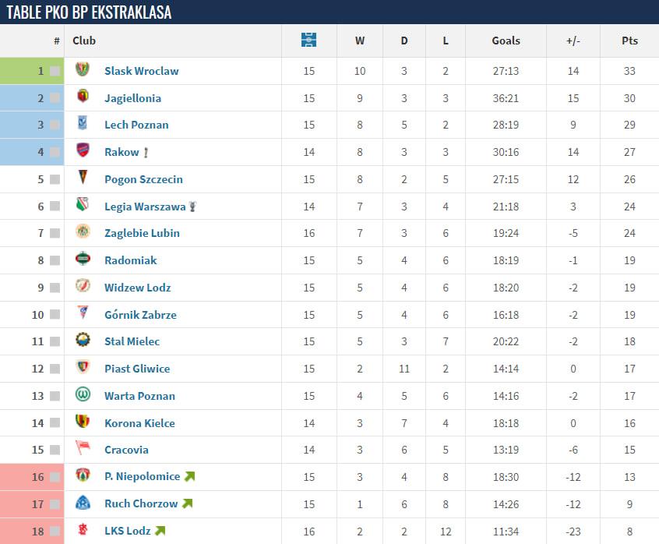Screen dimensions: 659x544
Task: Click the Legia Warszawa club crest
Action: point(83,206)
